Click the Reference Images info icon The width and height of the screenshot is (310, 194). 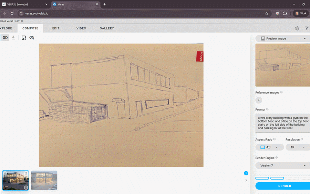click(281, 92)
